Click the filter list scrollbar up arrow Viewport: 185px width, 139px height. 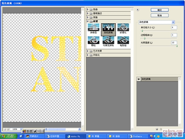(132, 9)
